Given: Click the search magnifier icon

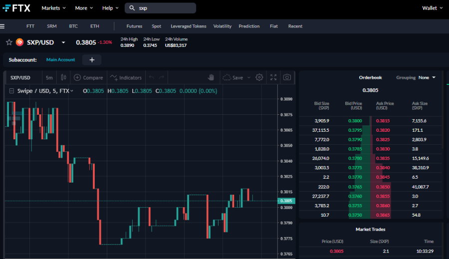Looking at the screenshot, I should (132, 8).
